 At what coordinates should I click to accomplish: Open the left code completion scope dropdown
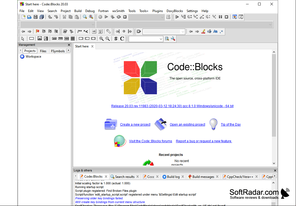58,24
